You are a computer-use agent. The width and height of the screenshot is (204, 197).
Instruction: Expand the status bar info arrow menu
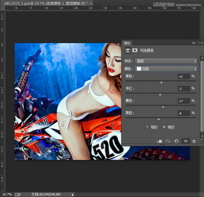tap(73, 194)
